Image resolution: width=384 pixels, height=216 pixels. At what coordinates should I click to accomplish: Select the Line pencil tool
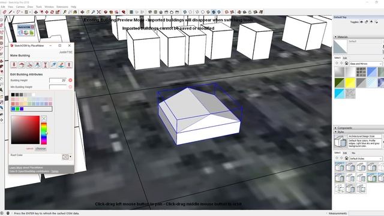pos(10,12)
